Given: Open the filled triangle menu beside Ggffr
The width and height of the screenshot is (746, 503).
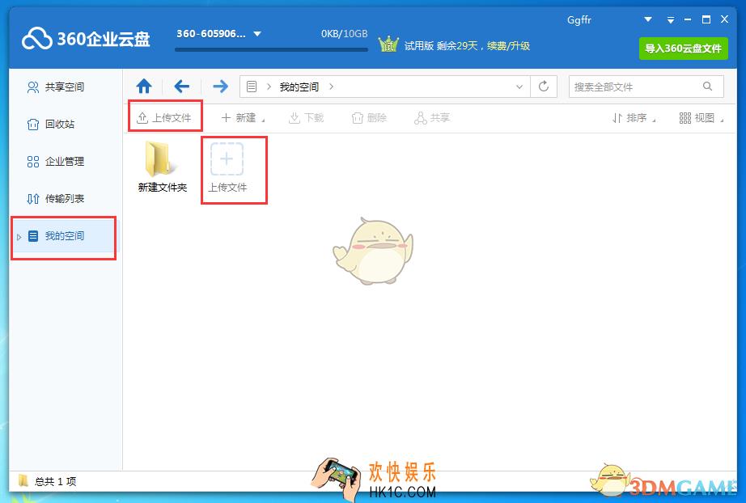Looking at the screenshot, I should tap(647, 19).
